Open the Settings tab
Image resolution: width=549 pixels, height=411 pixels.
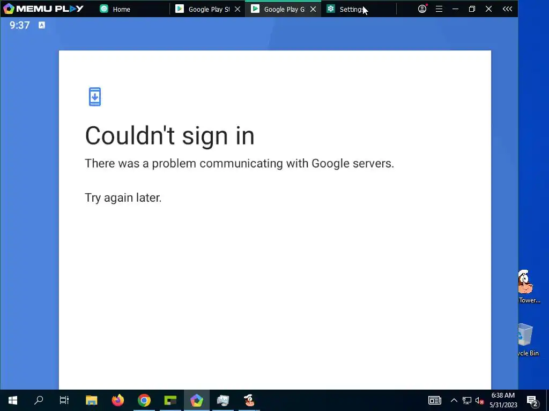coord(352,9)
